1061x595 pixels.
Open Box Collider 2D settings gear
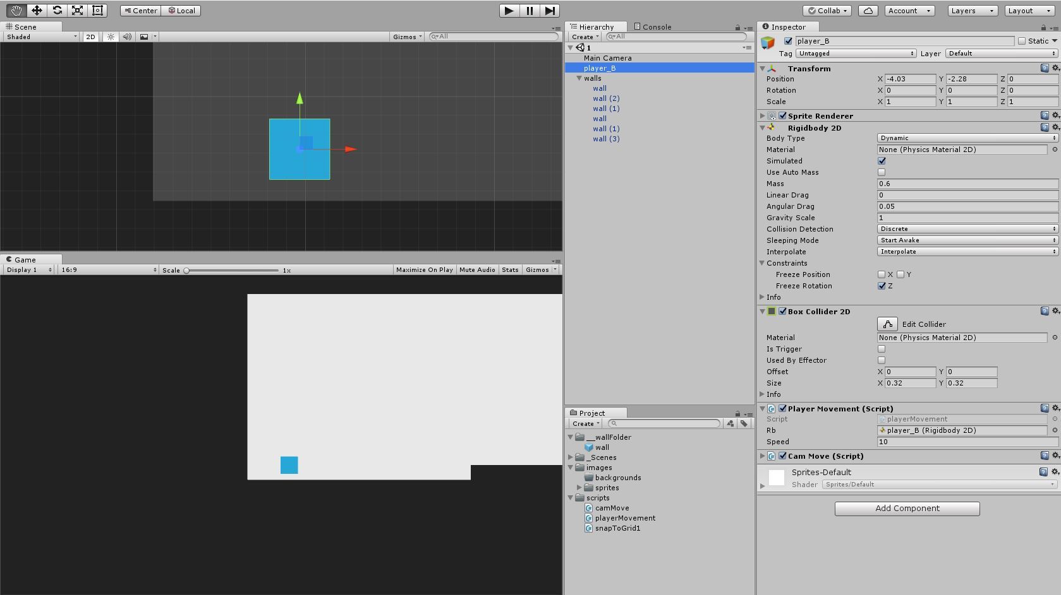[1055, 311]
